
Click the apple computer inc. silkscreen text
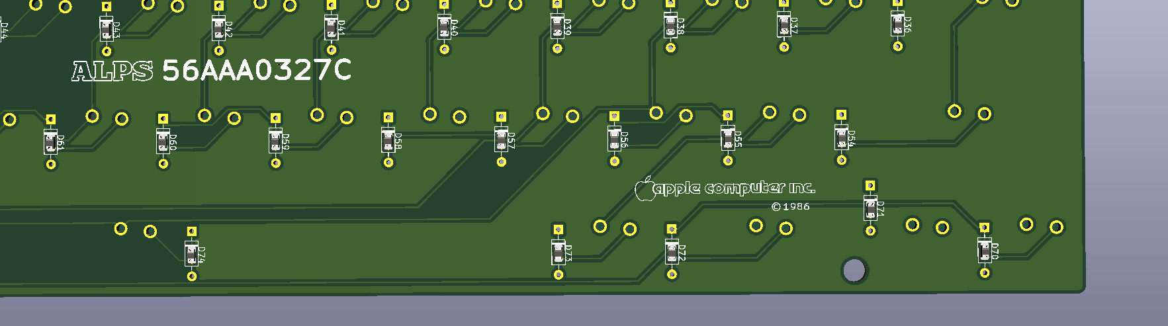pyautogui.click(x=734, y=188)
